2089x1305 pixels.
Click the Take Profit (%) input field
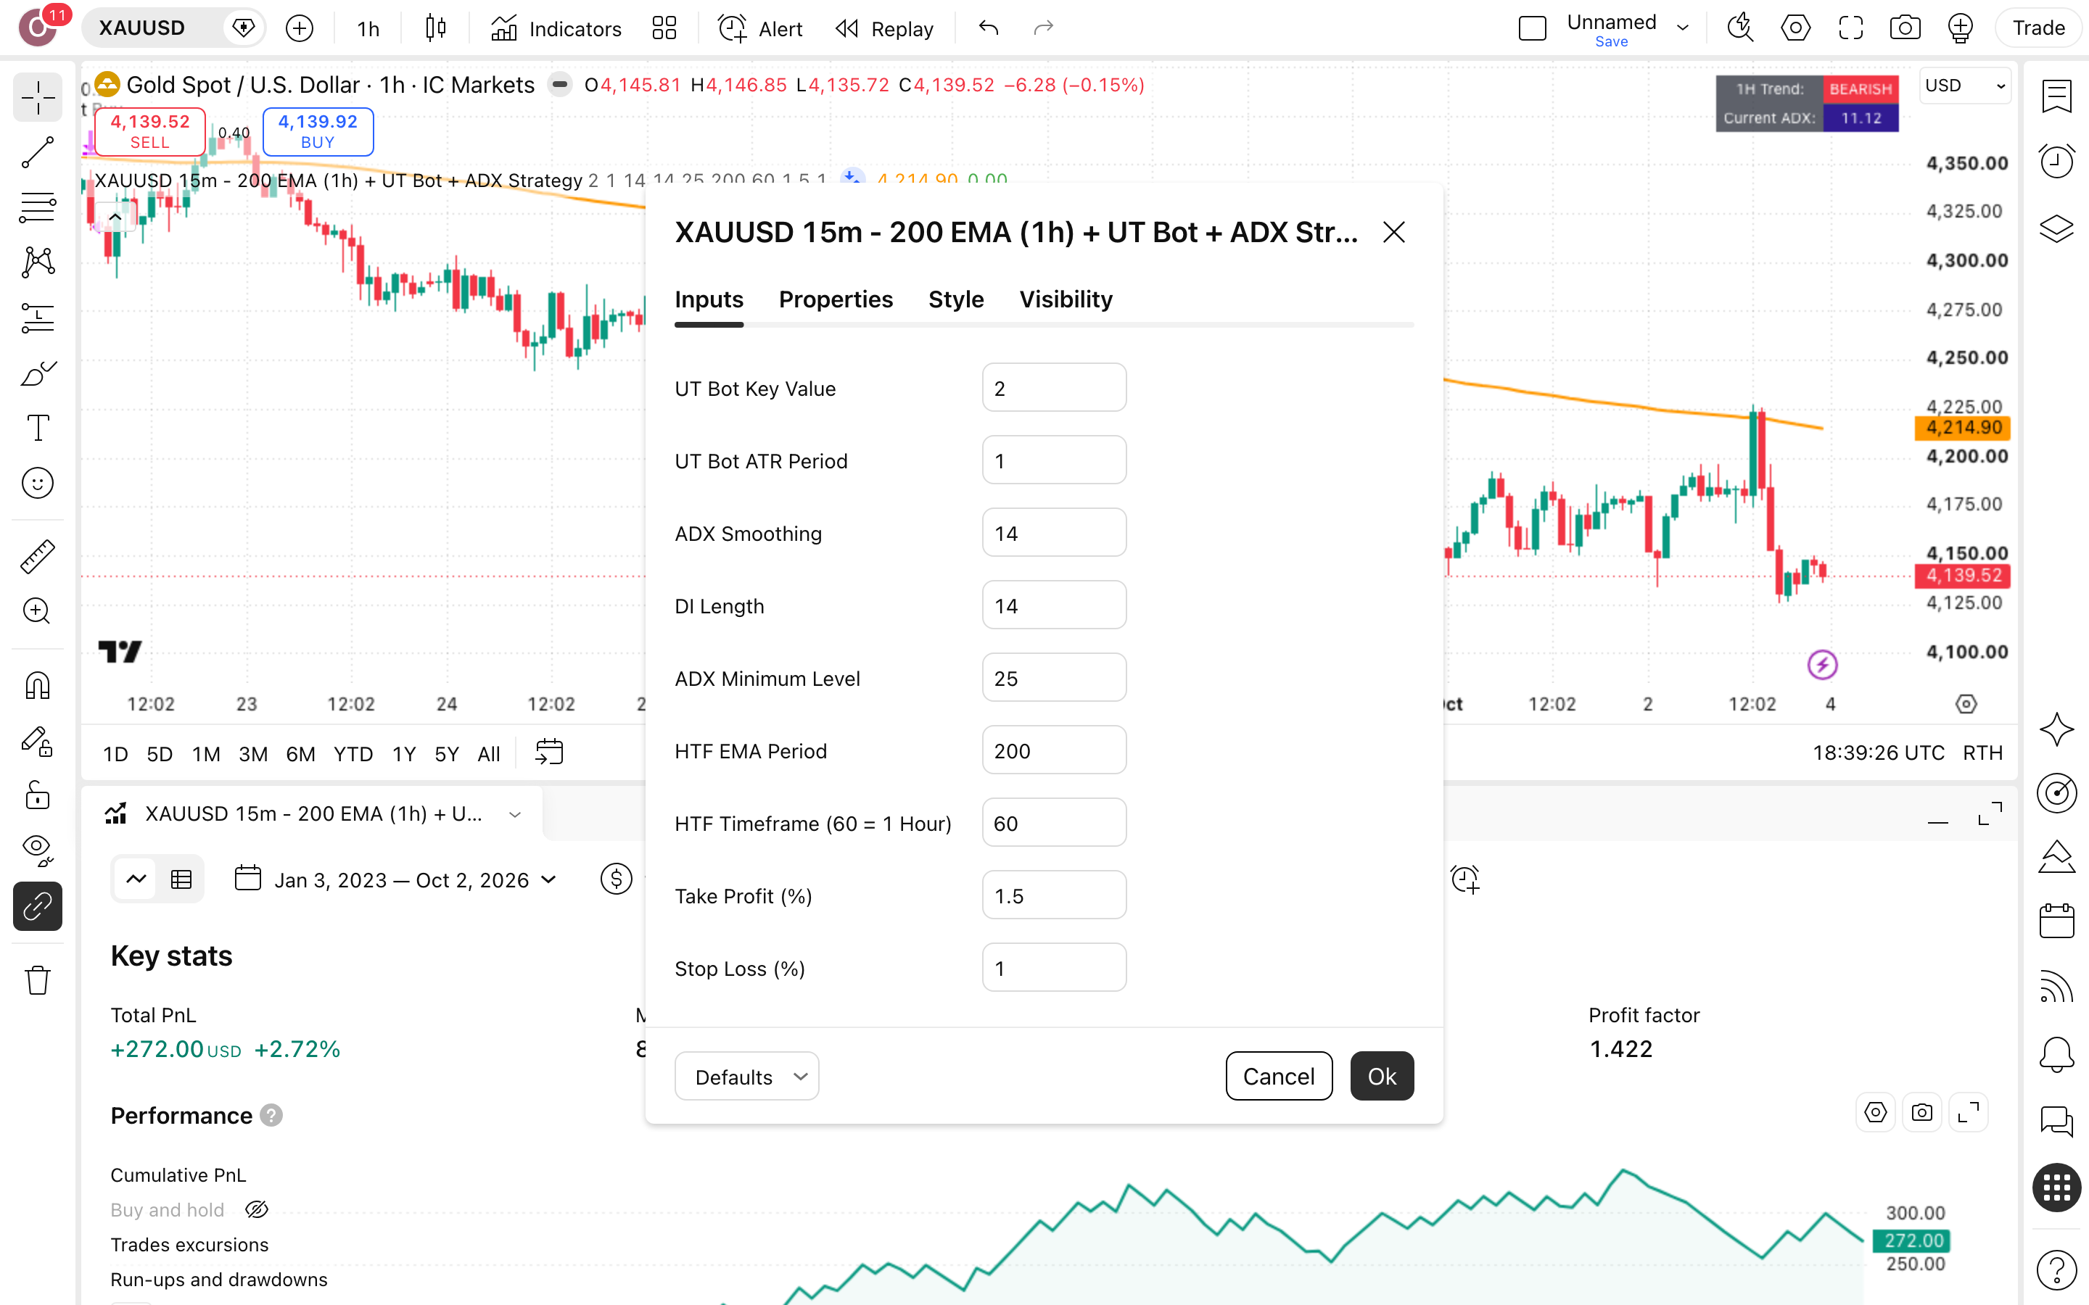[x=1054, y=896]
